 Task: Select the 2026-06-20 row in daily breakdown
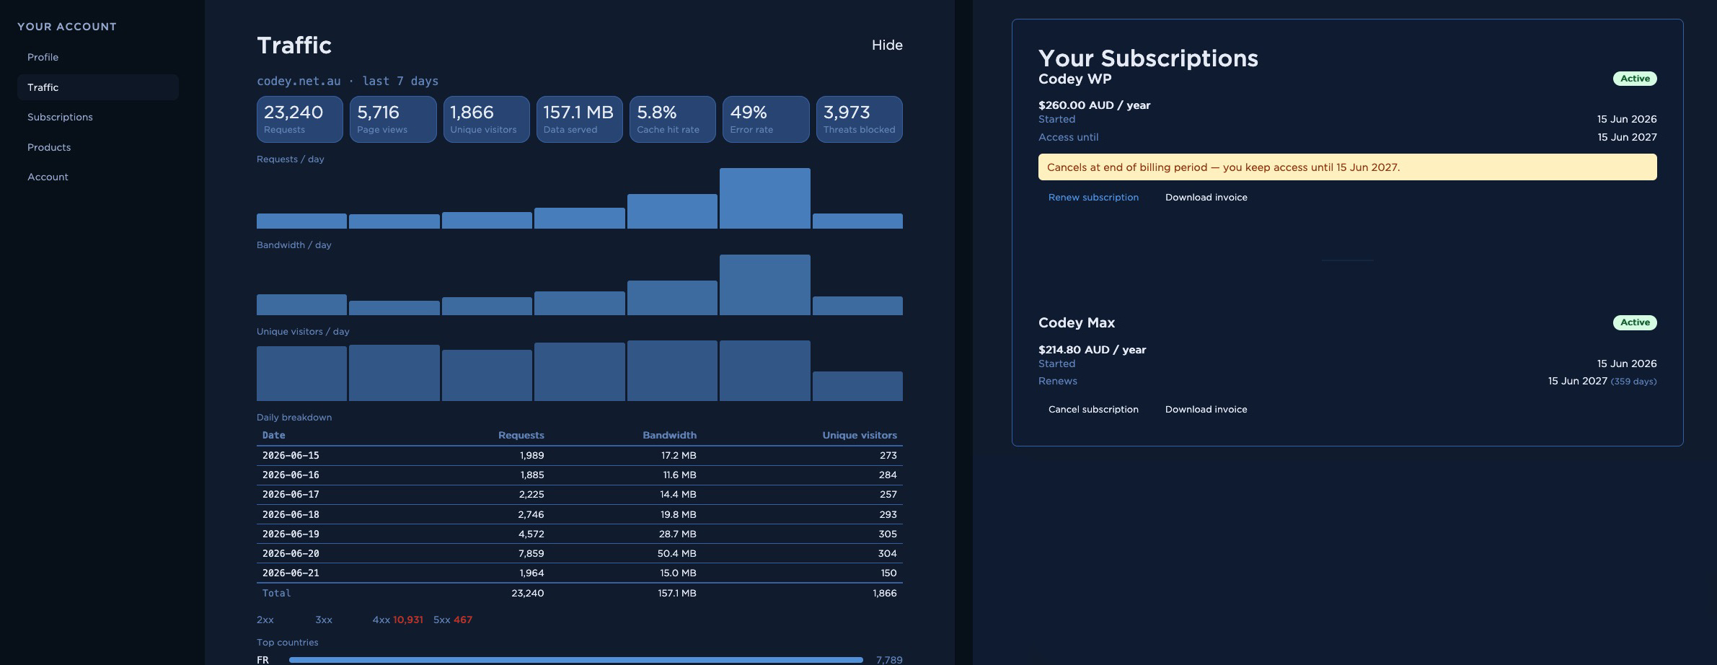tap(580, 553)
